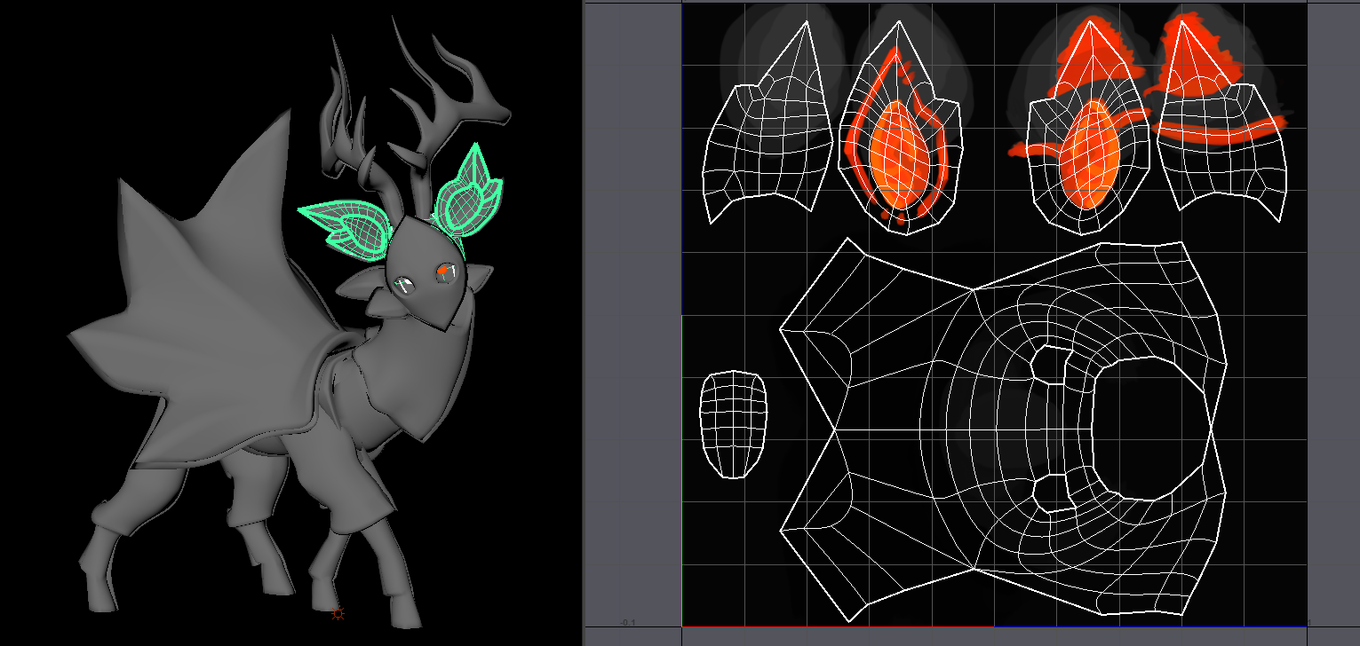Click the -0.1 axis label in UV editor

(x=628, y=623)
